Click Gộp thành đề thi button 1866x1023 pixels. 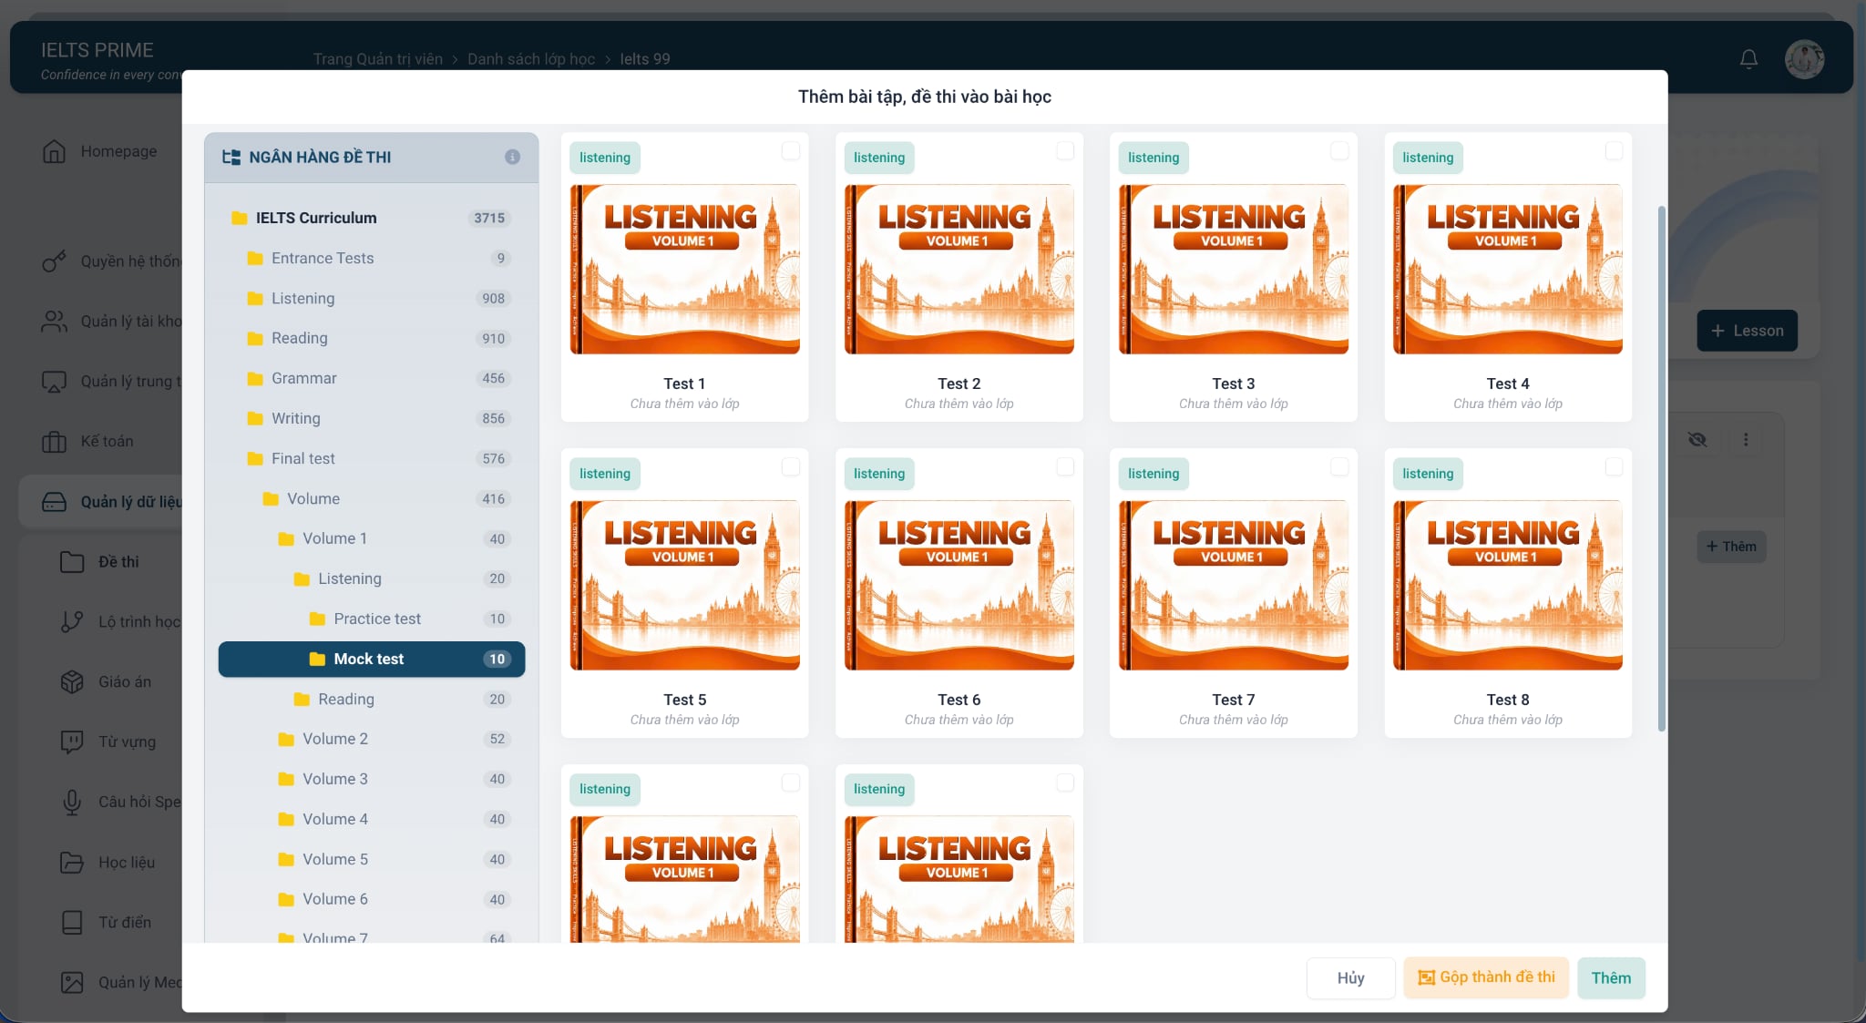[1486, 977]
